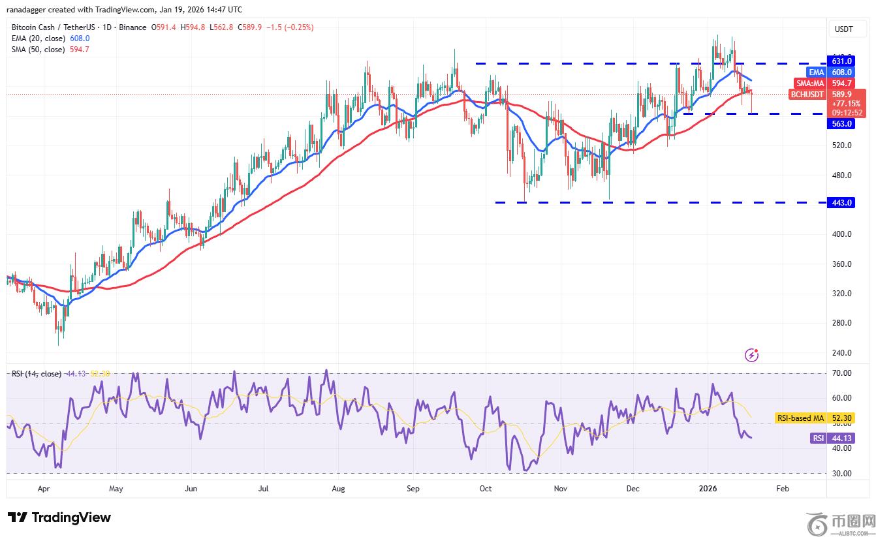Click the 631.0 resistance level label

click(x=841, y=61)
